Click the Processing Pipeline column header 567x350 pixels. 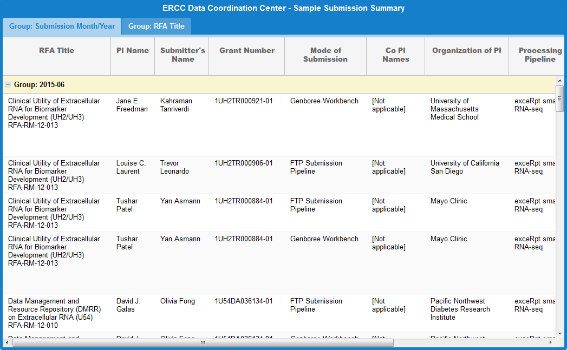537,55
